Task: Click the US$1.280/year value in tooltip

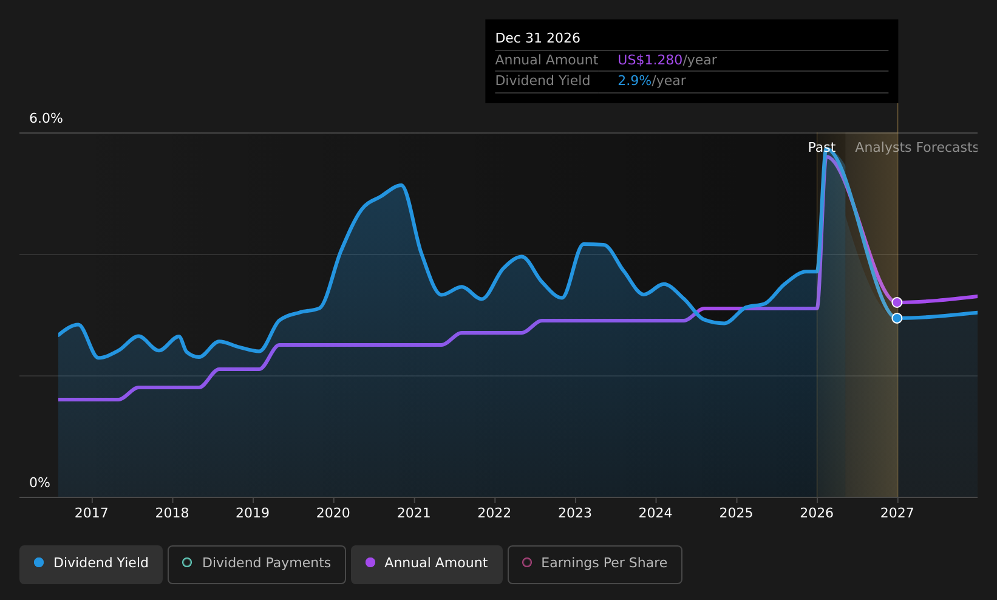Action: click(667, 60)
